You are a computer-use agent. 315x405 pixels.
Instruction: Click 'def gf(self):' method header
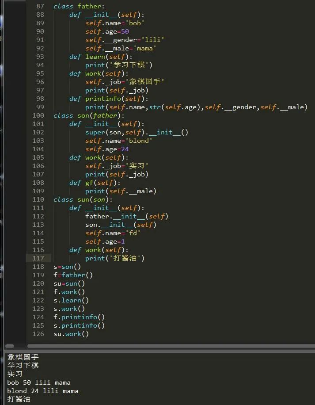[x=95, y=183]
